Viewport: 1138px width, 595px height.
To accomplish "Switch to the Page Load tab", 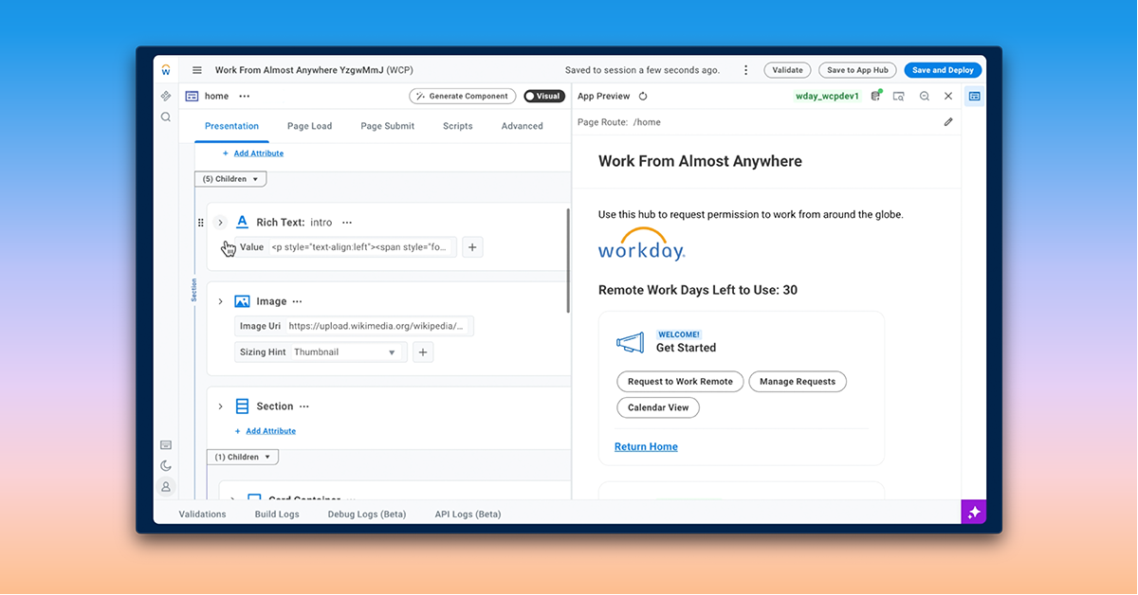I will (309, 126).
